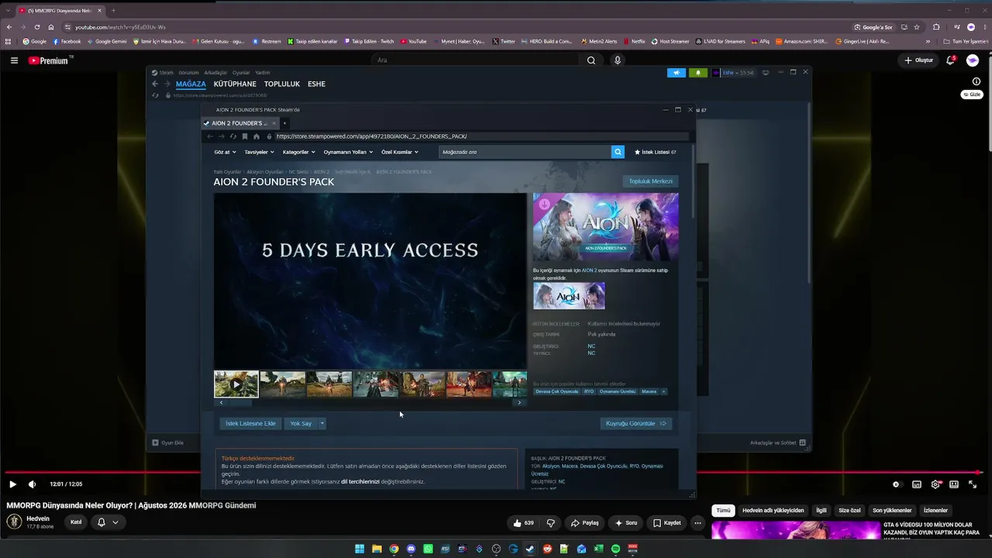Start voice search with microphone
The height and width of the screenshot is (558, 992).
[x=618, y=60]
